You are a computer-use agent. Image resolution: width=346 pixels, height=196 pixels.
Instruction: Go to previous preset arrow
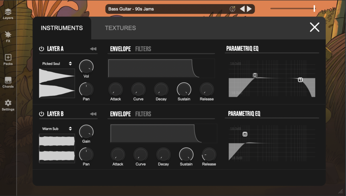click(x=242, y=9)
